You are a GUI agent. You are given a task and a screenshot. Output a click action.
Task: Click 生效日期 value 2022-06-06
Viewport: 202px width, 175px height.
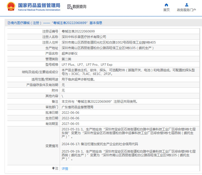[70, 118]
